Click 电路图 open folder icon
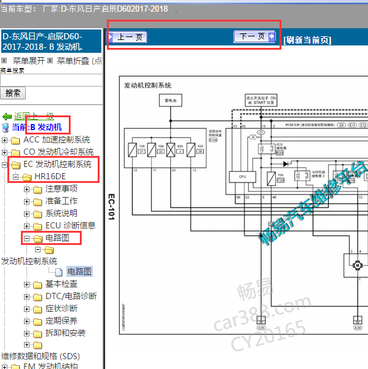Image resolution: width=368 pixels, height=369 pixels. (x=37, y=239)
